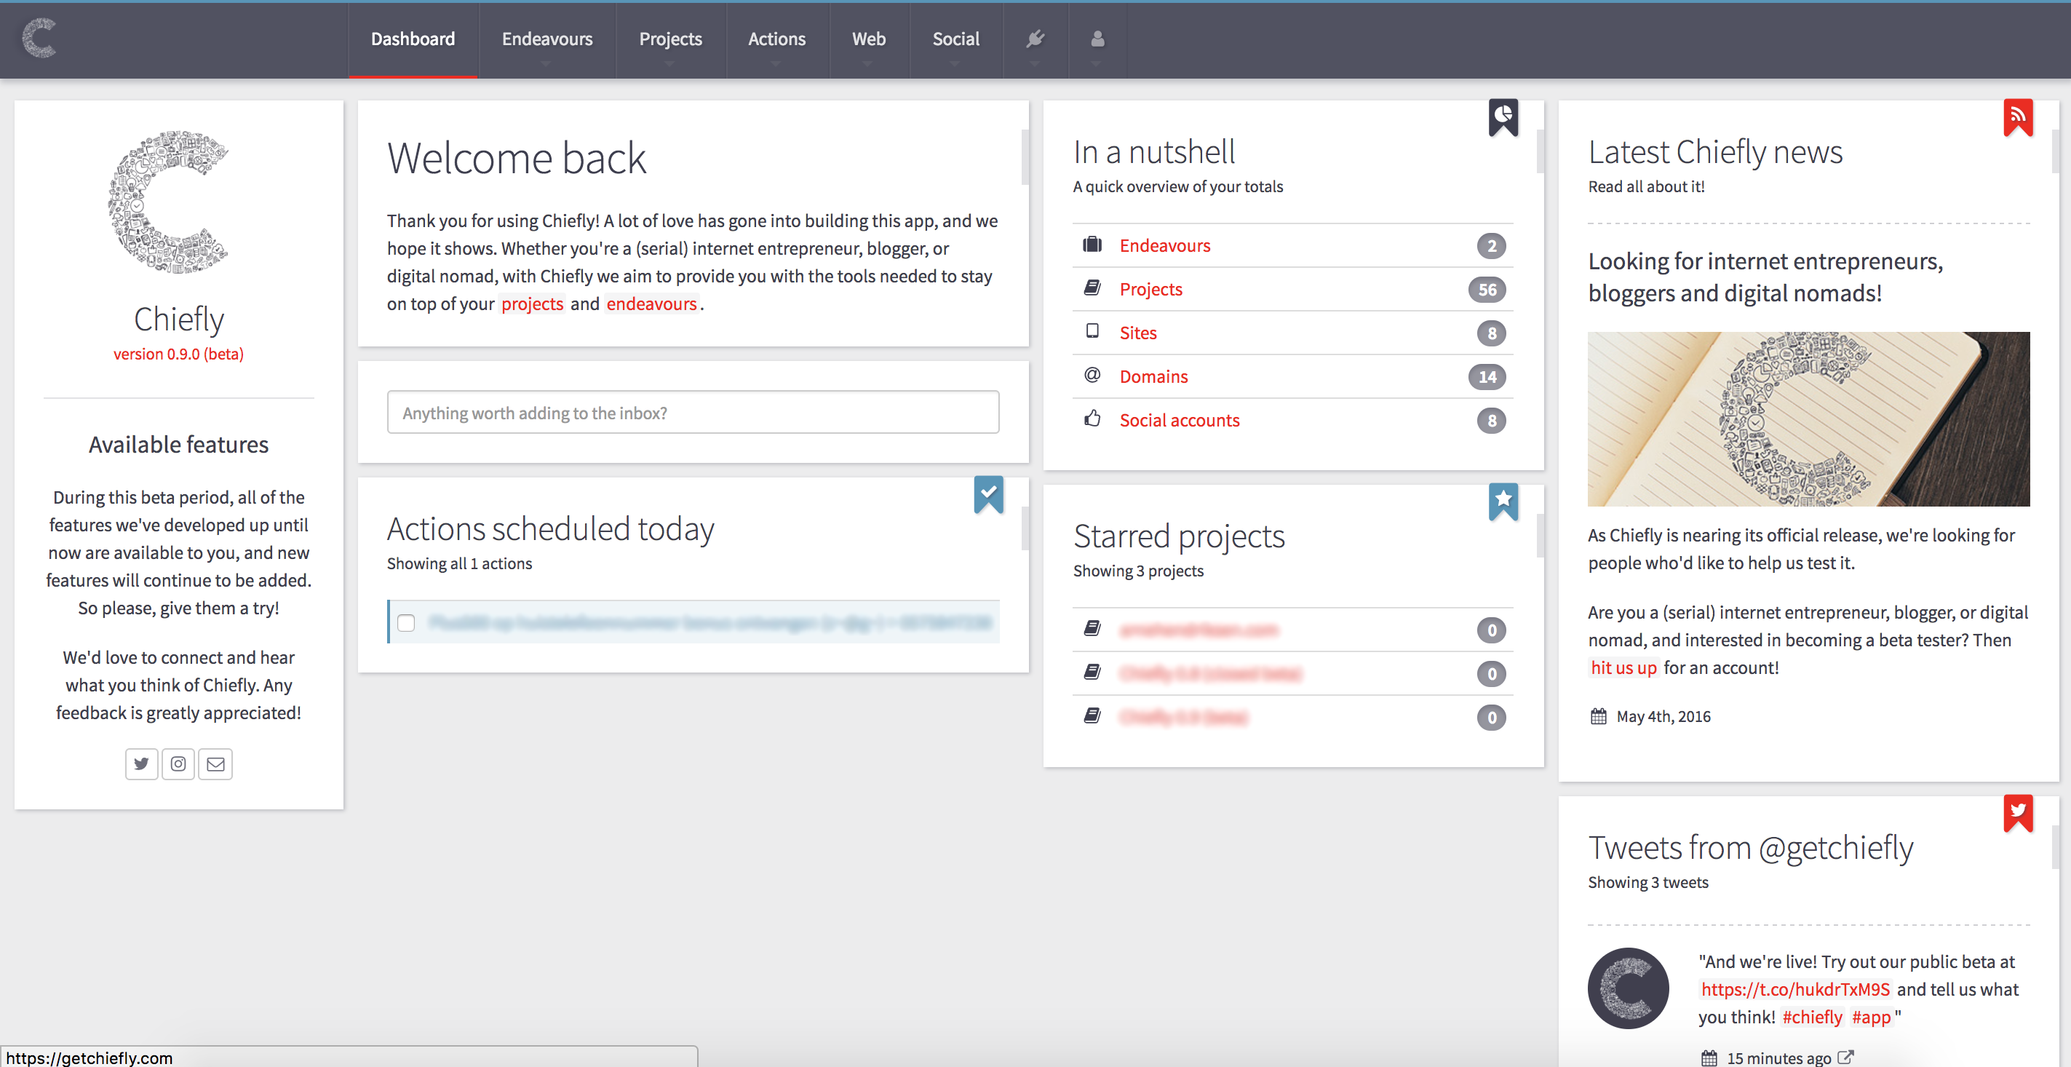Screen dimensions: 2071x1067
Task: Click the pie chart bookmark ribbon
Action: pos(1503,117)
